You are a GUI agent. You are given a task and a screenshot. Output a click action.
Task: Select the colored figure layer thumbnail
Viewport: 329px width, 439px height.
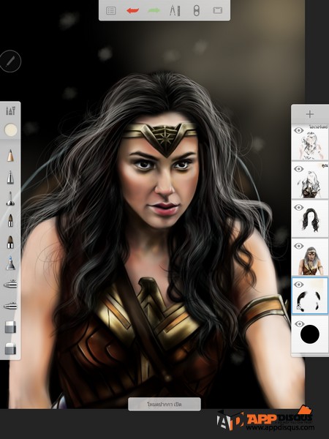point(310,258)
